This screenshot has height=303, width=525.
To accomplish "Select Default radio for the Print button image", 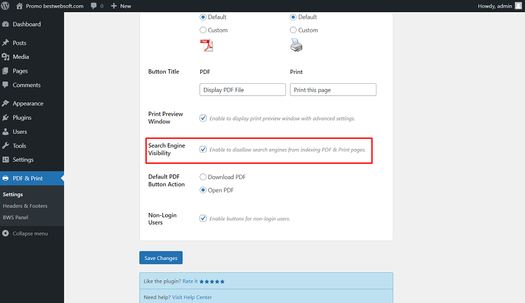I will tap(293, 17).
